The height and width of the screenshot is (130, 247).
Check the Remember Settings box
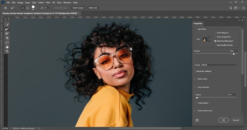195,71
